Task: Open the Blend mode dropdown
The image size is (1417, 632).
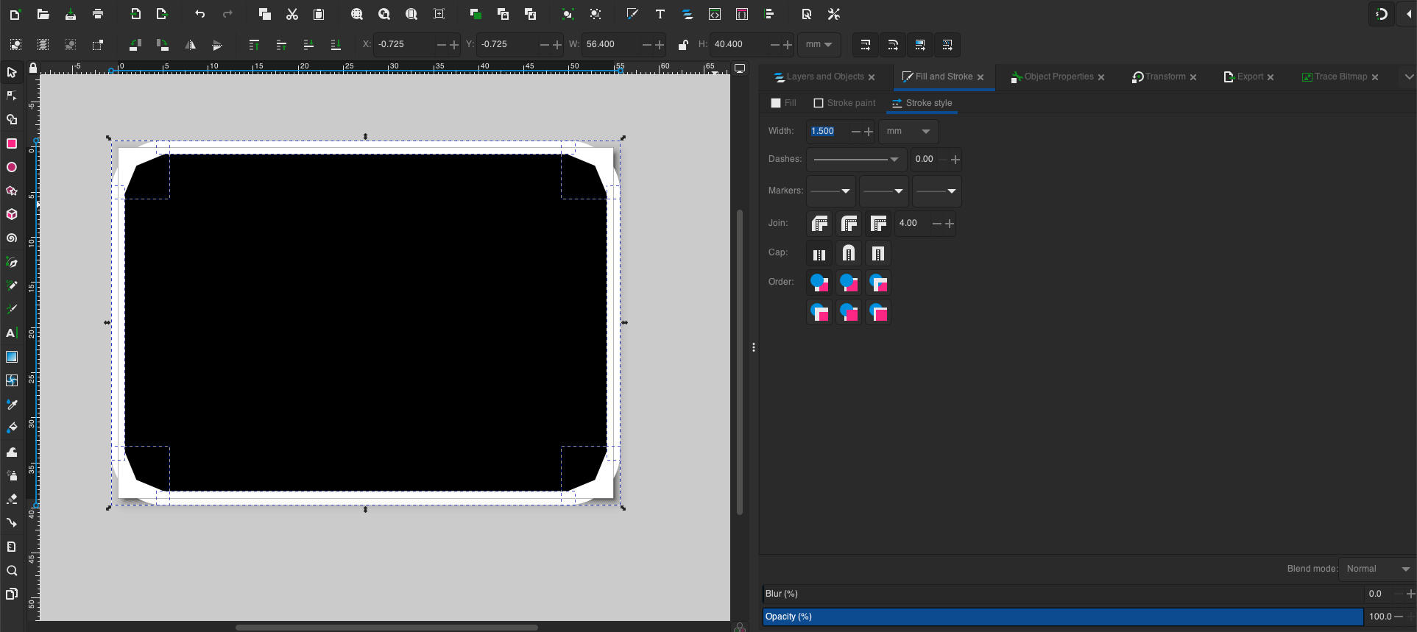Action: 1377,569
